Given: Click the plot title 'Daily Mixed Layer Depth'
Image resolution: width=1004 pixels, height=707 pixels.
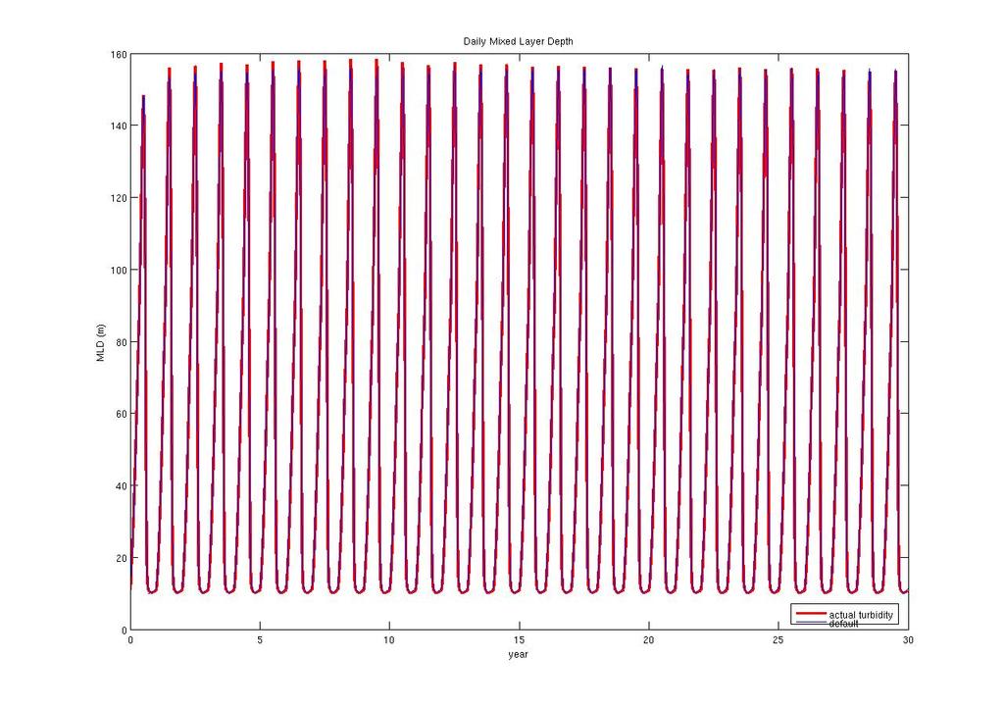Looking at the screenshot, I should coord(518,41).
